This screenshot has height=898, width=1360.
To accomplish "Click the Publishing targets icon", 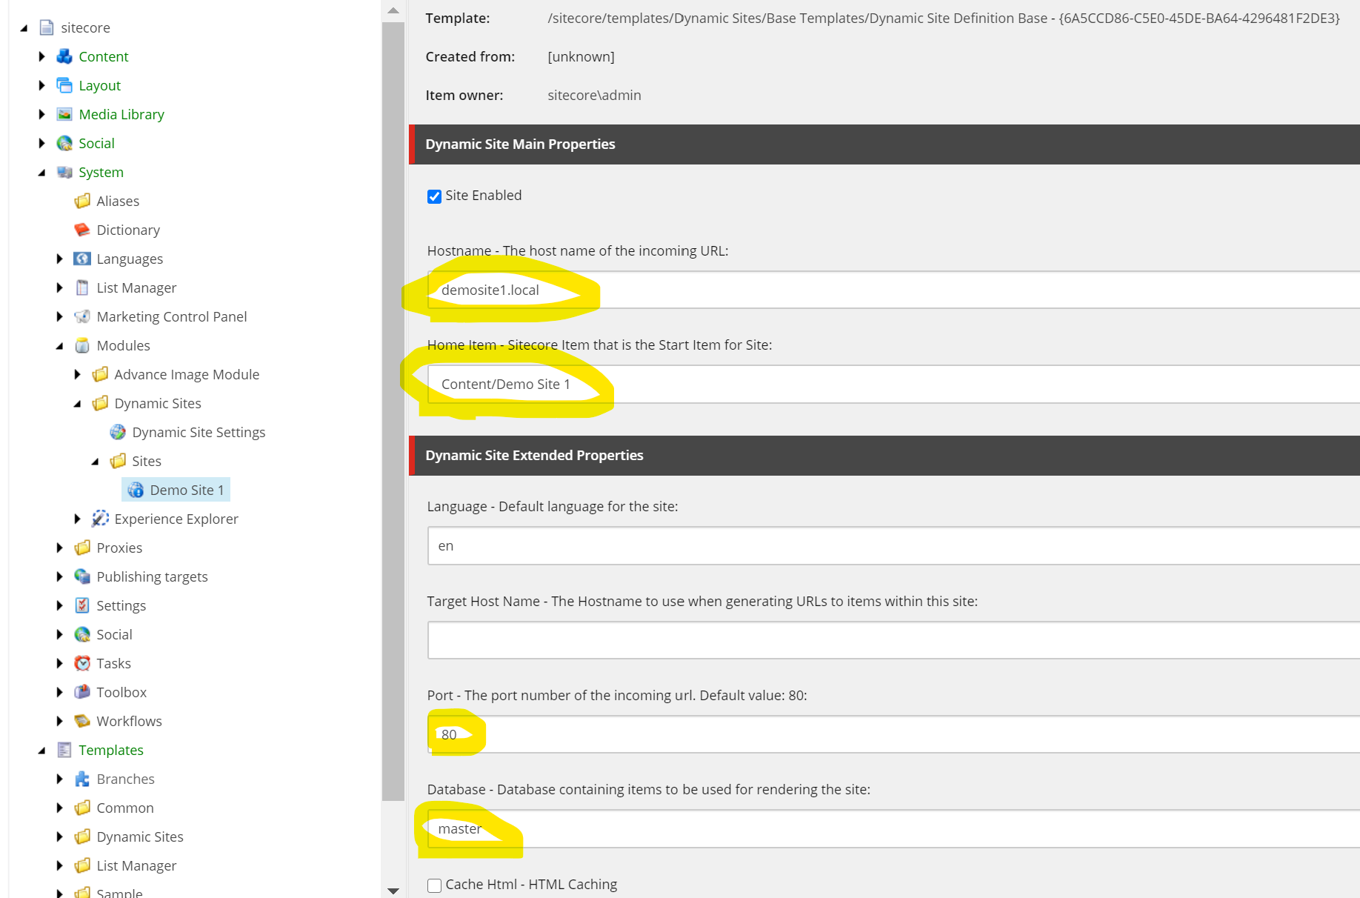I will click(x=82, y=576).
